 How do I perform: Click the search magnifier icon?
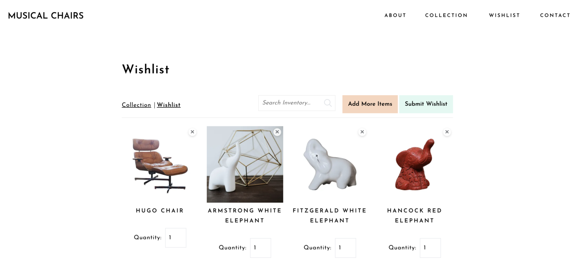click(x=328, y=103)
